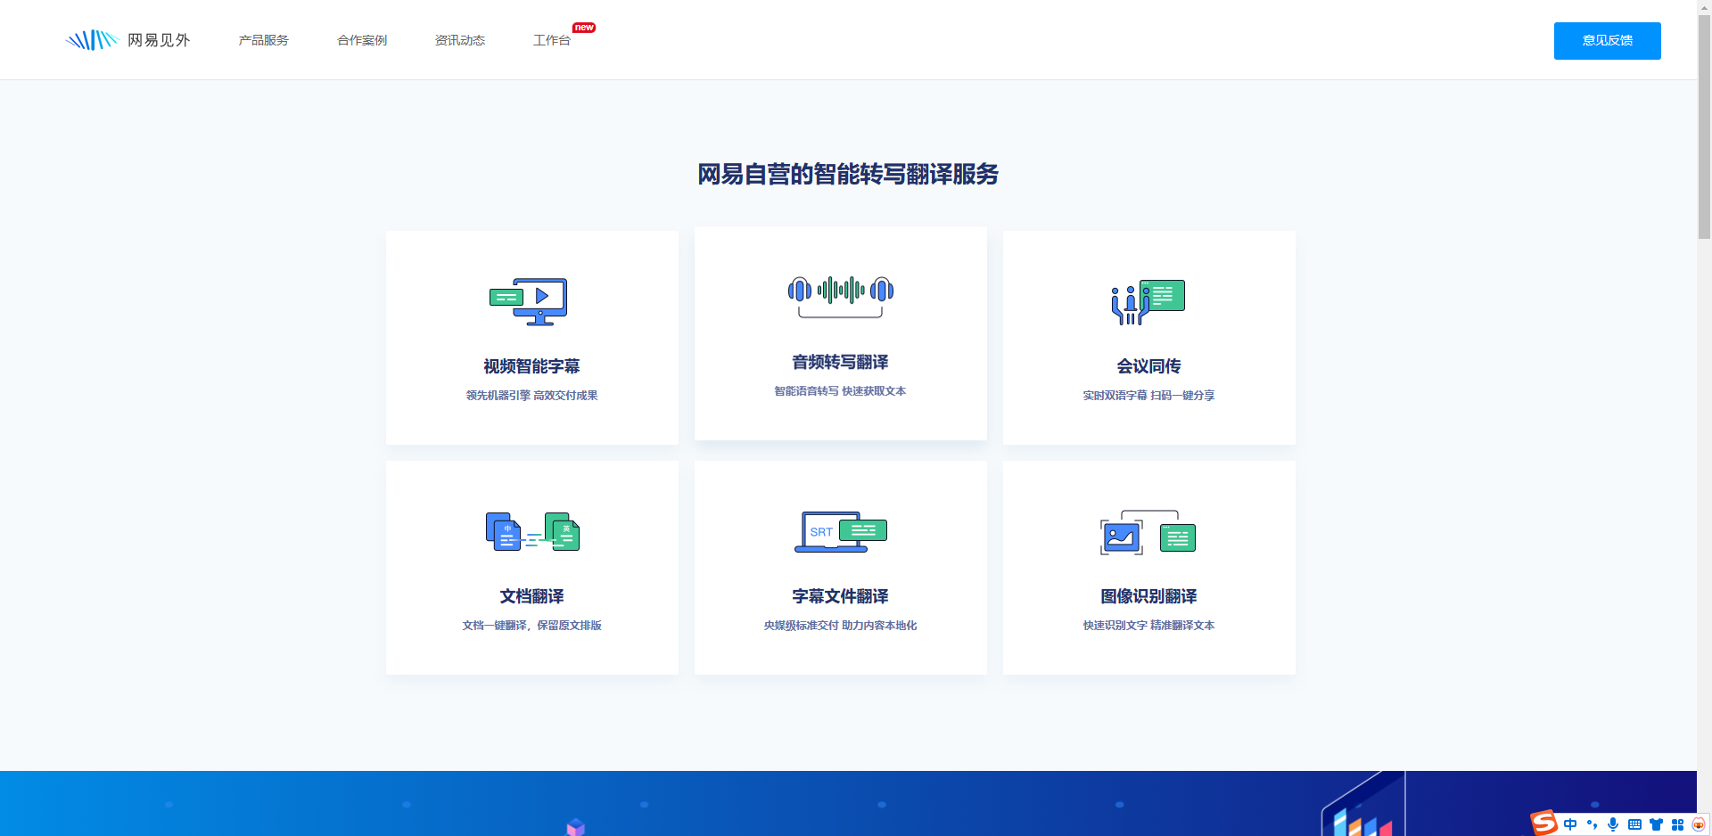Open the 文档翻译 document translation icon
This screenshot has width=1712, height=836.
click(x=532, y=531)
